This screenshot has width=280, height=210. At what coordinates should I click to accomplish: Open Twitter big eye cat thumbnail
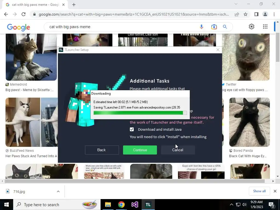pos(246,57)
